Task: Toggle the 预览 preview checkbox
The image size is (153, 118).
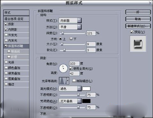Action: 132,32
